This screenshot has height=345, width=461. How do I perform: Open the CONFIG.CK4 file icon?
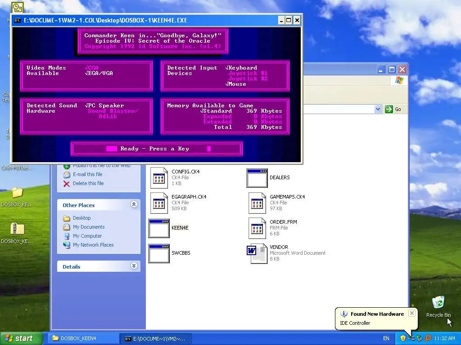(x=159, y=177)
